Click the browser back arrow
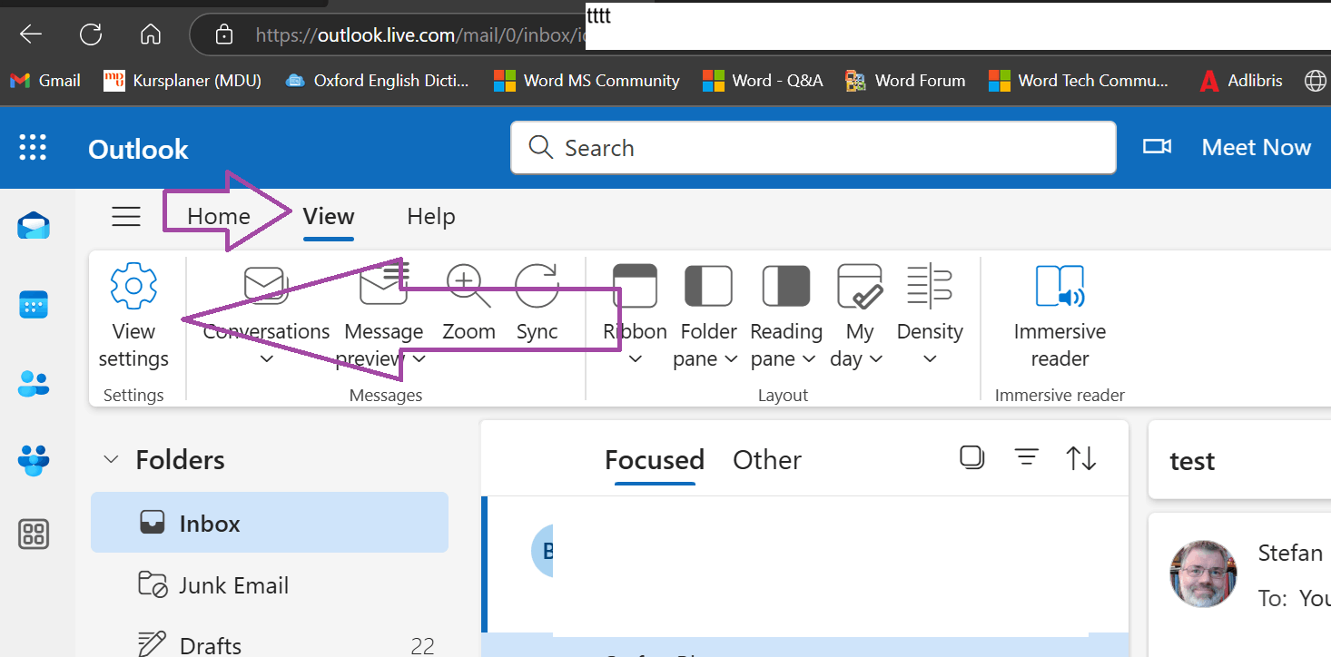The height and width of the screenshot is (657, 1331). tap(31, 34)
